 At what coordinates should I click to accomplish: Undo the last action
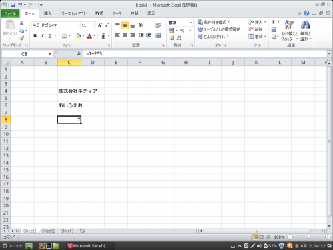20,5
